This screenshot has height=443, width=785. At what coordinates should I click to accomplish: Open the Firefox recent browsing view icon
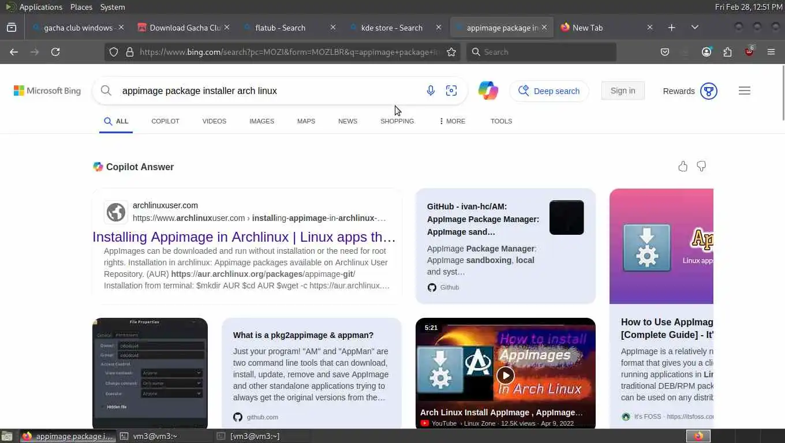(x=12, y=27)
